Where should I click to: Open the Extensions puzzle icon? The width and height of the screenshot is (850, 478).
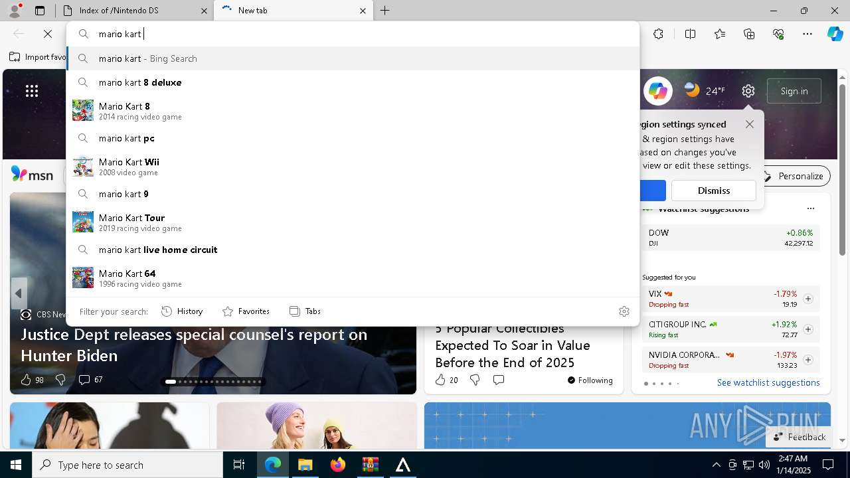(658, 34)
